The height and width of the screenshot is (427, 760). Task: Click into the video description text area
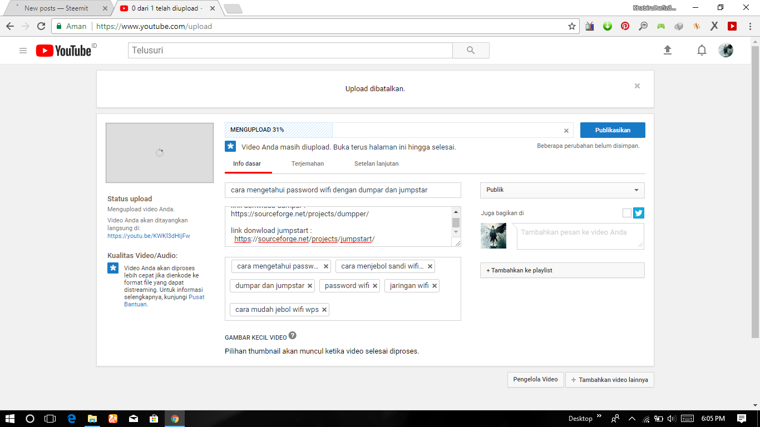(338, 227)
